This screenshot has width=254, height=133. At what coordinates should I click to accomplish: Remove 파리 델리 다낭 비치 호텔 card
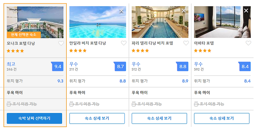tap(184, 11)
